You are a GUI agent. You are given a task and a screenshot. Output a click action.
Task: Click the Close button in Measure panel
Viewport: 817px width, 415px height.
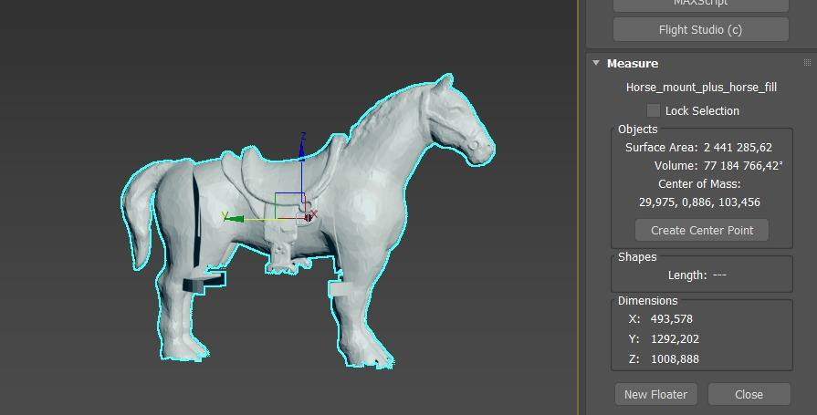(749, 394)
